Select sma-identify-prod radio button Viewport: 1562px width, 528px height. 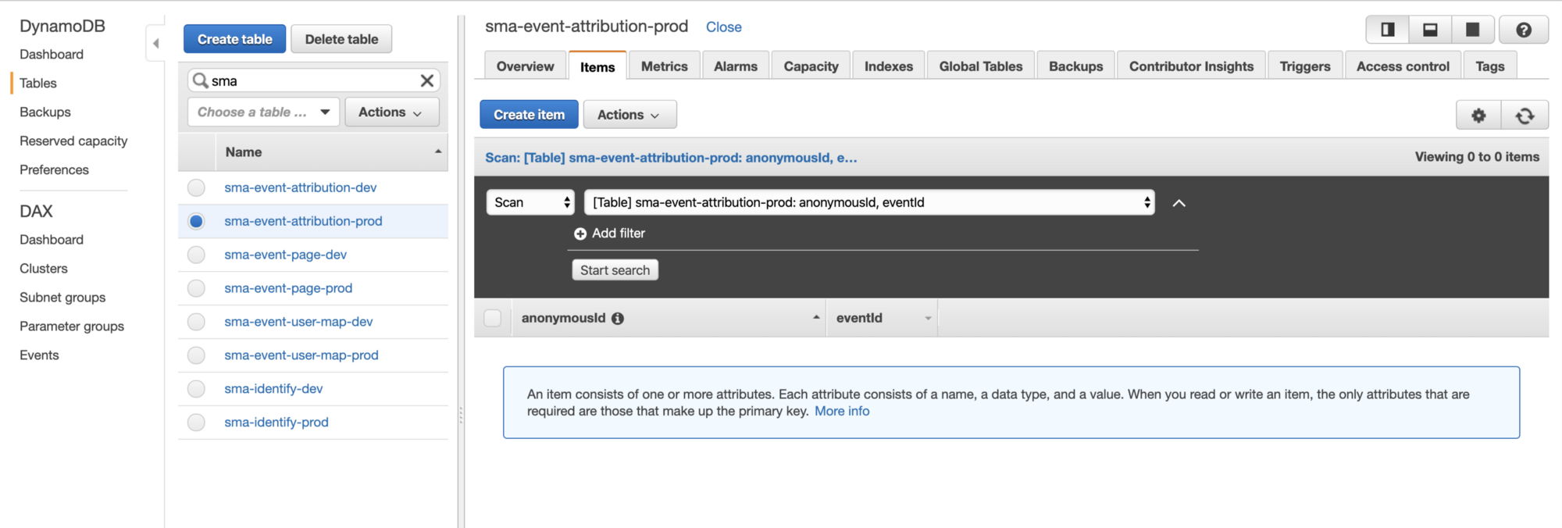[x=196, y=423]
